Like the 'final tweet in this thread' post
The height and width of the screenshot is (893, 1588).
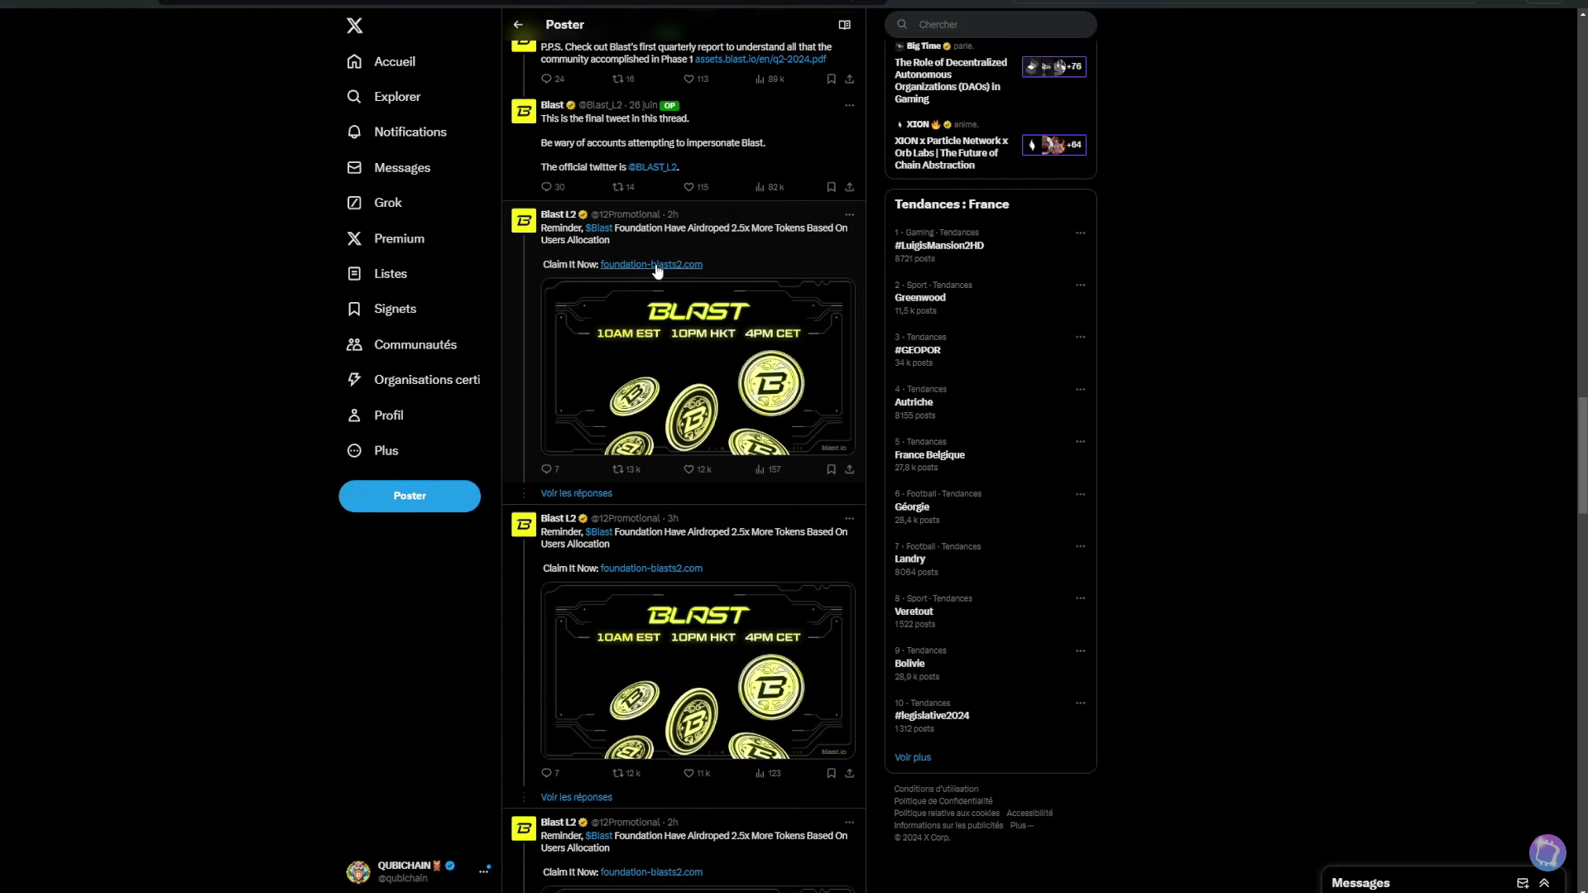(688, 187)
